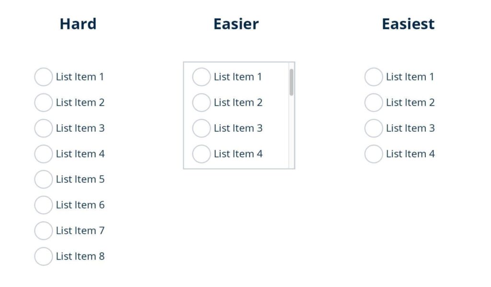Select List Item 8 radio button

tap(43, 256)
